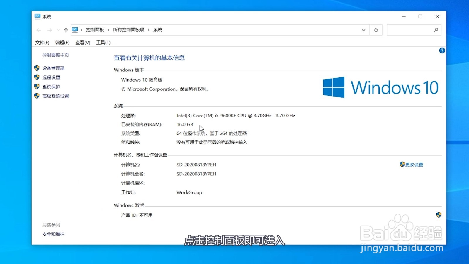Click shield icon next to 系统保护
The height and width of the screenshot is (264, 469).
[37, 87]
